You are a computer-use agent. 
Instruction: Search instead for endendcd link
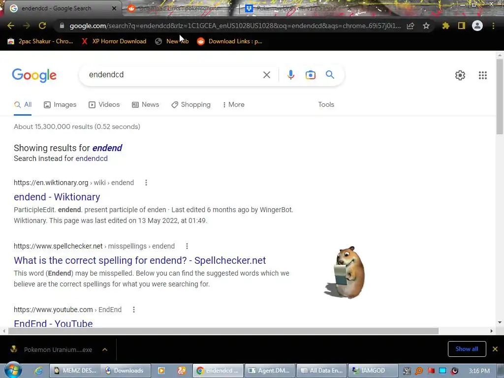tap(92, 158)
